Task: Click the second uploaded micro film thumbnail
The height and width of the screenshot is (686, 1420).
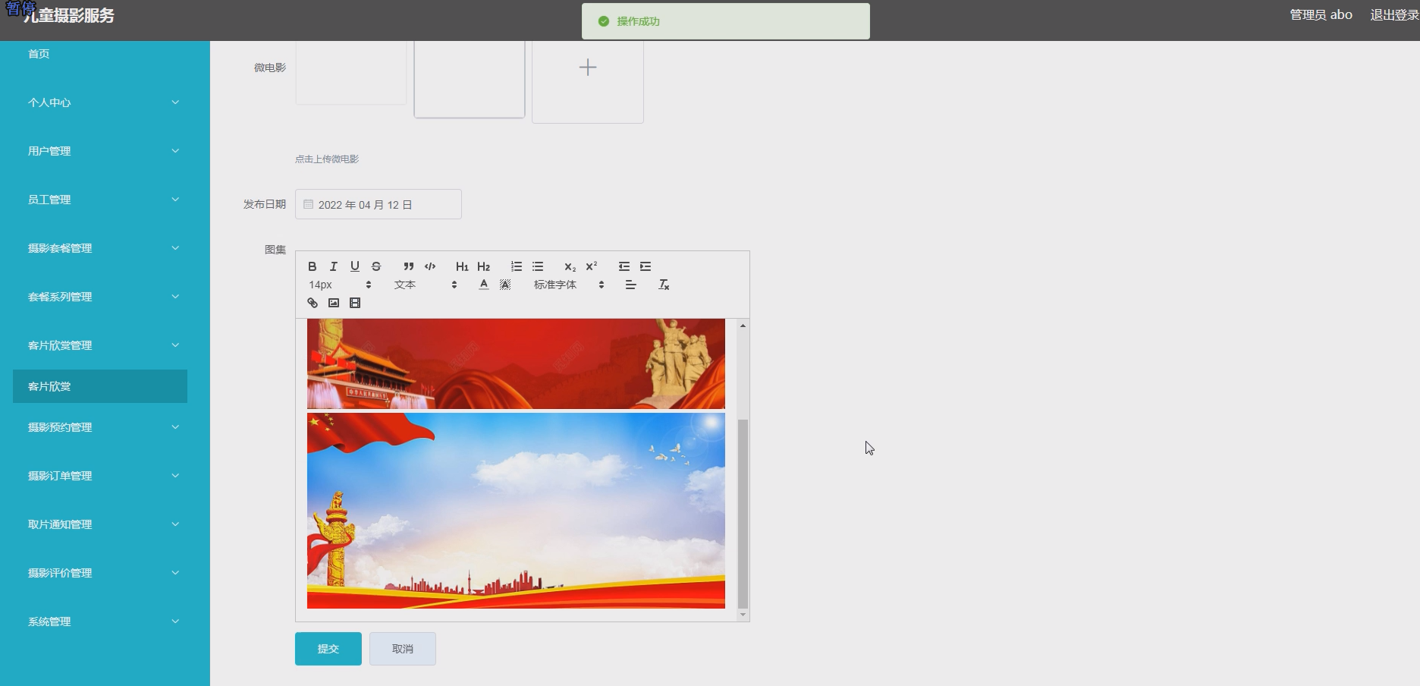Action: click(x=470, y=79)
